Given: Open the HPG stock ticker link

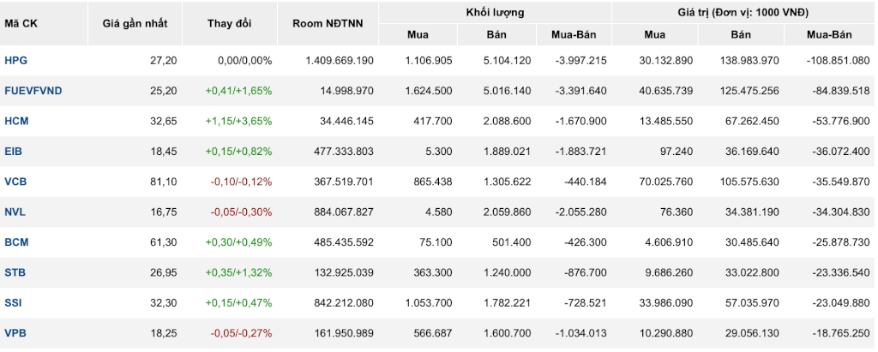Looking at the screenshot, I should [x=15, y=61].
